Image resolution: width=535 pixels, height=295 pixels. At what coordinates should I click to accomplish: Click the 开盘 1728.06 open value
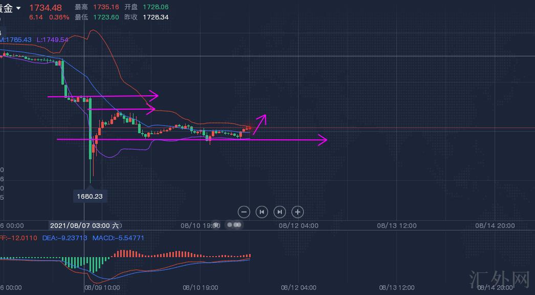(156, 7)
